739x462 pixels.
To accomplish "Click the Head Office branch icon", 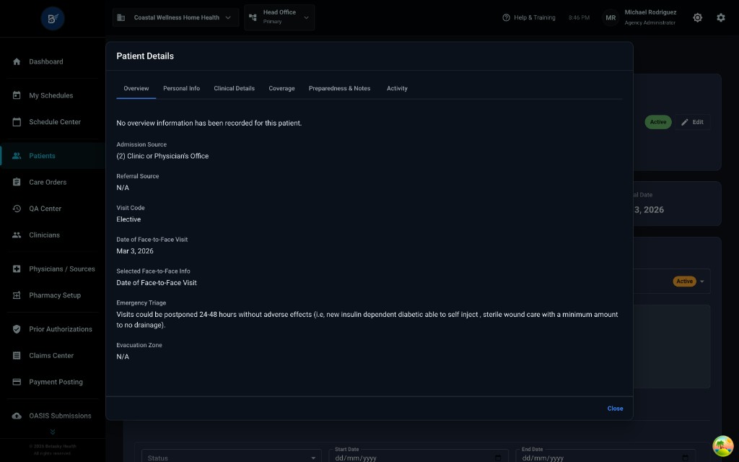I will coord(253,17).
